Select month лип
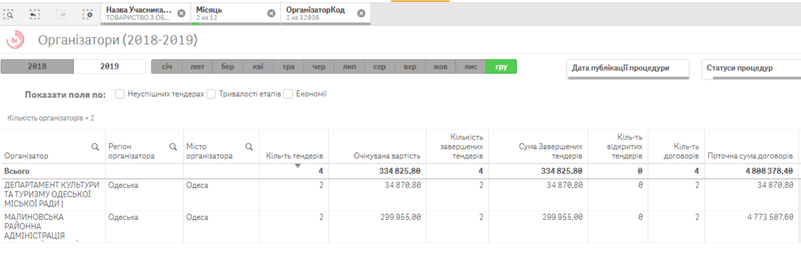 click(349, 67)
